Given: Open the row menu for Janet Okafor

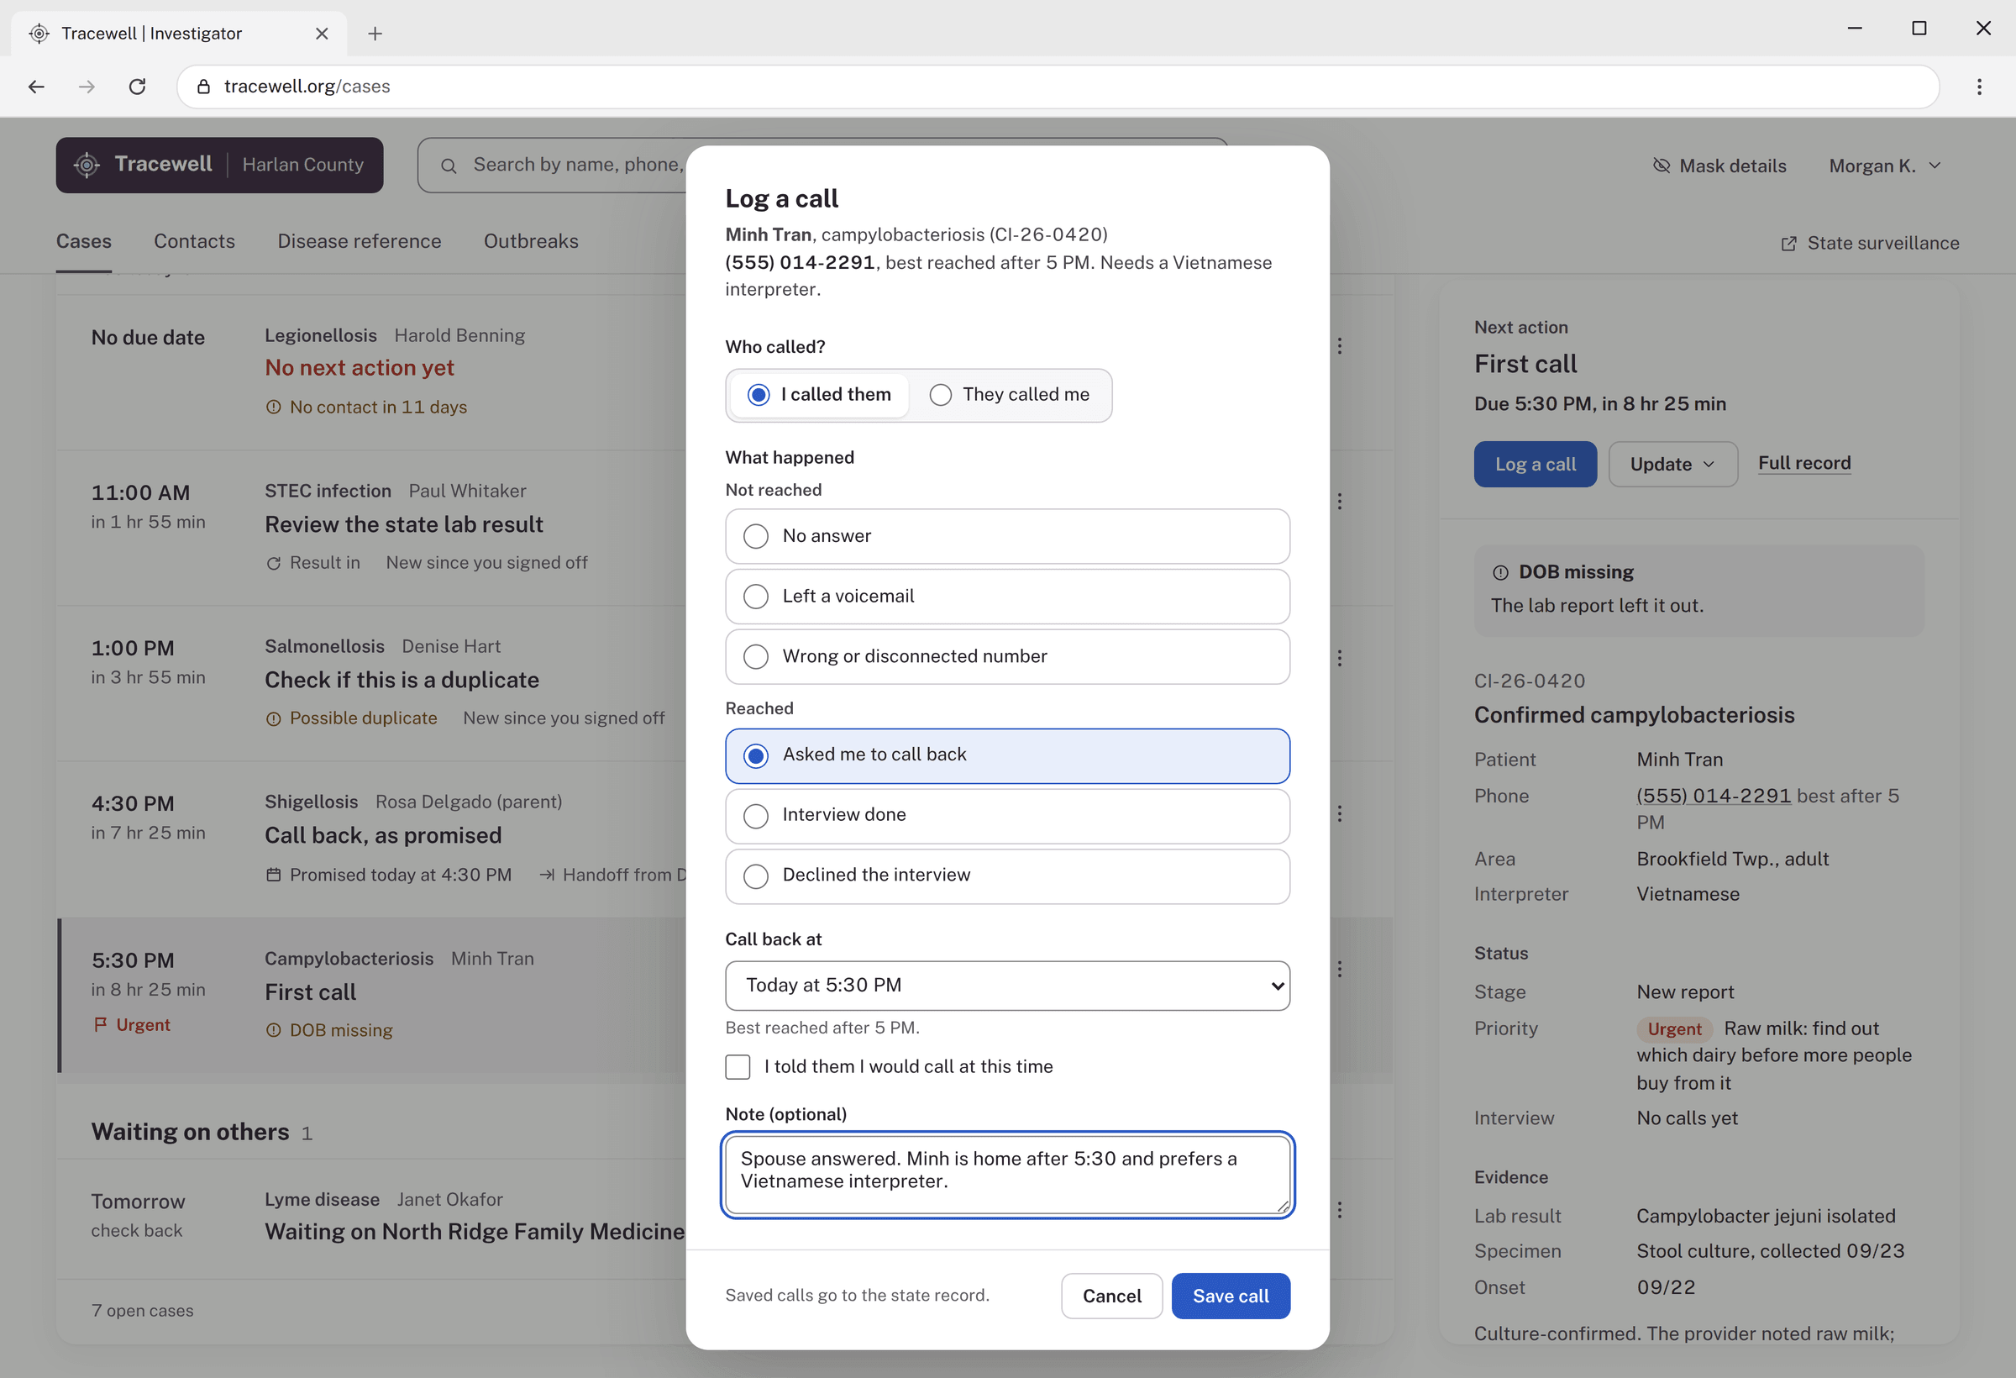Looking at the screenshot, I should coord(1339,1209).
